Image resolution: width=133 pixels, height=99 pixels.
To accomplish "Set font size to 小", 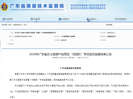I will [x=87, y=58].
